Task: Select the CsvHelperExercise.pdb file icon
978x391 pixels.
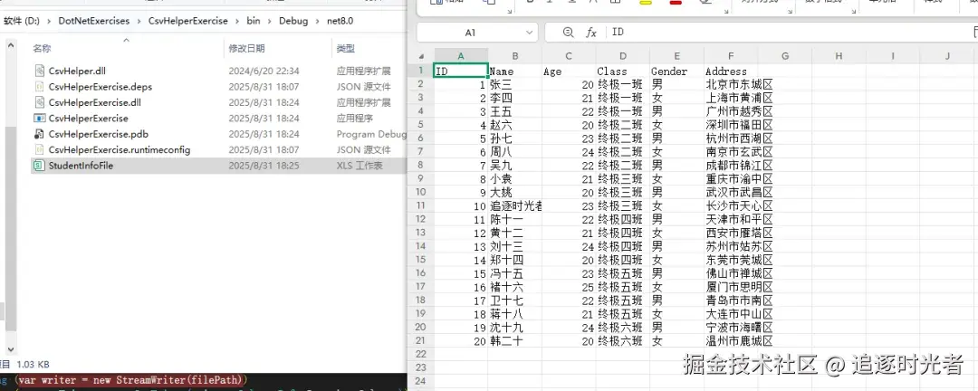Action: pyautogui.click(x=39, y=134)
